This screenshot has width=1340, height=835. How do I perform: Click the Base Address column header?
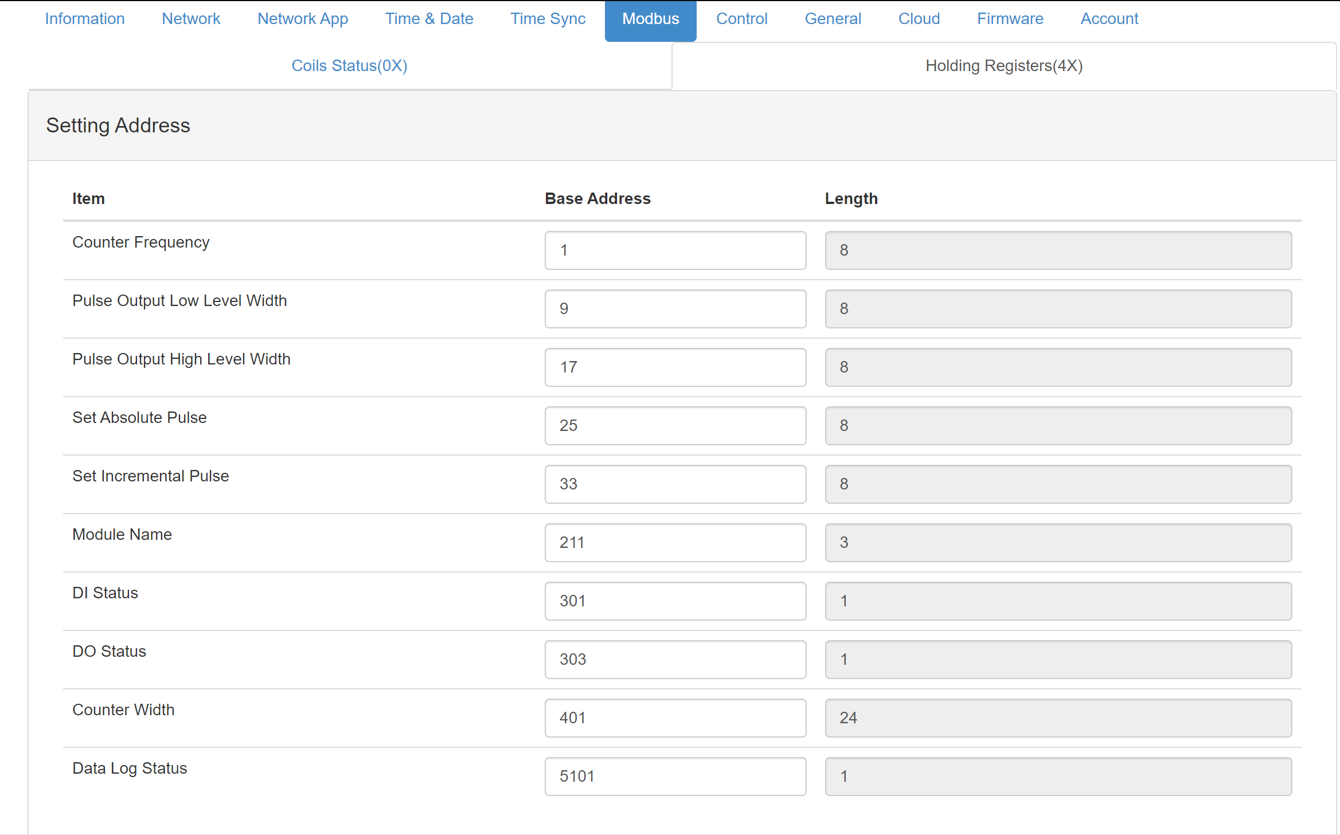597,199
